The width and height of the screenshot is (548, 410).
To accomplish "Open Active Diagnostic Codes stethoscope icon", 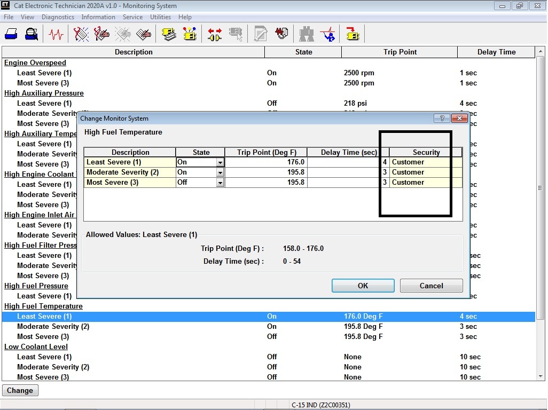I will (x=81, y=34).
